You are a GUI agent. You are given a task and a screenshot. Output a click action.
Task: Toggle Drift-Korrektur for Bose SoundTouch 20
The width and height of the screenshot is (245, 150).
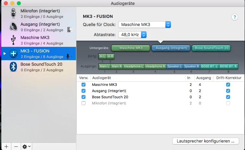tap(228, 97)
